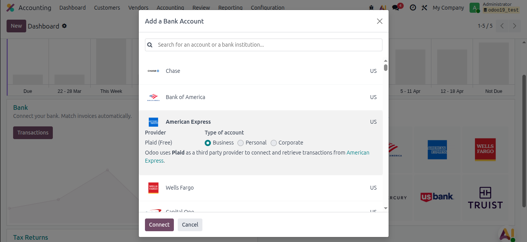
Task: Click the Transactions button in Bank card
Action: coord(33,133)
